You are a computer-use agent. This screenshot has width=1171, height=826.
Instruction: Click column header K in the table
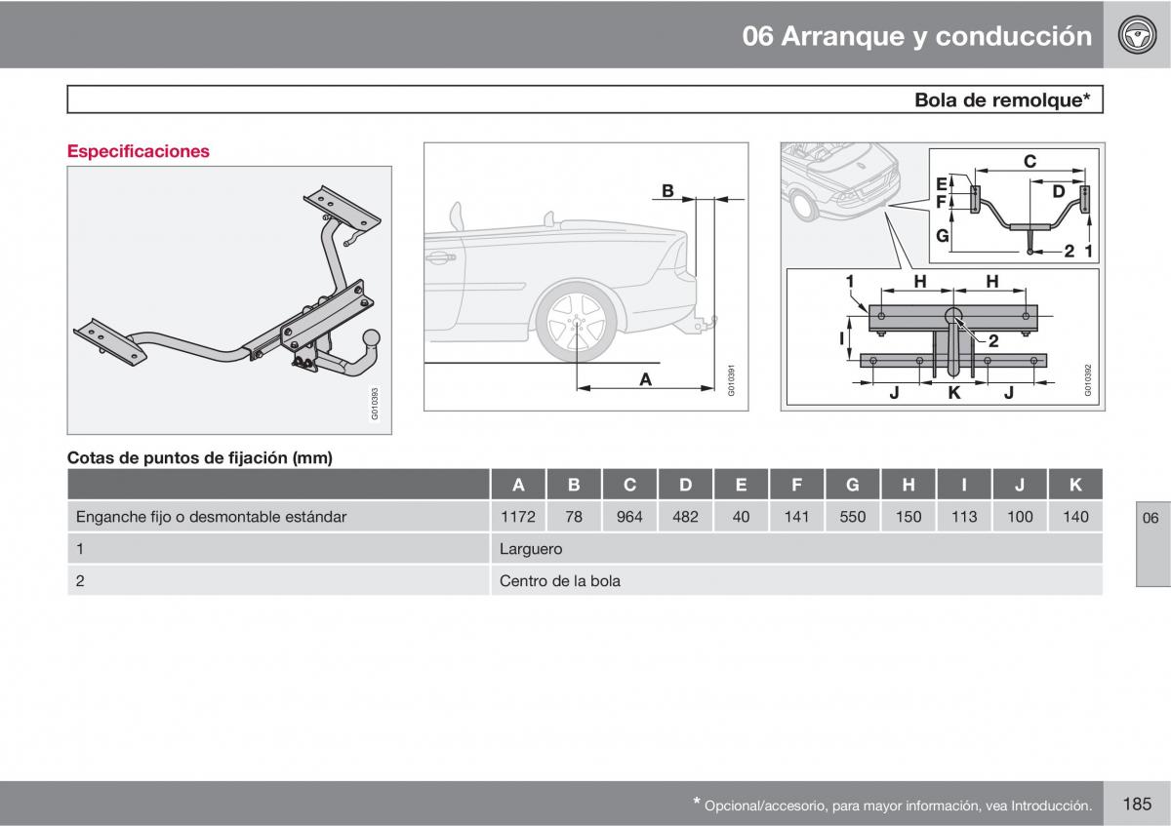1075,485
